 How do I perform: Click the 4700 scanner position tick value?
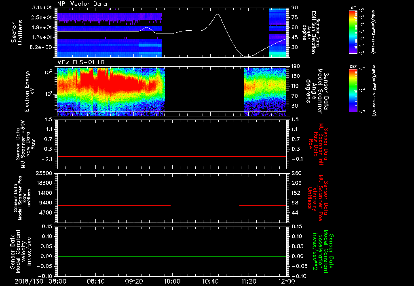tap(46, 212)
